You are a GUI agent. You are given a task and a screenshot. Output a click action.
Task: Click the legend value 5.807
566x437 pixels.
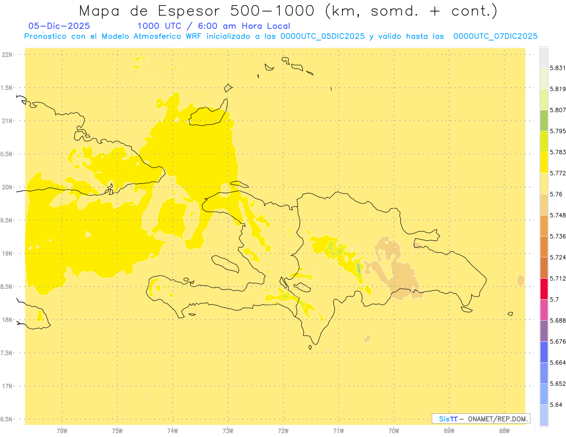(x=558, y=110)
